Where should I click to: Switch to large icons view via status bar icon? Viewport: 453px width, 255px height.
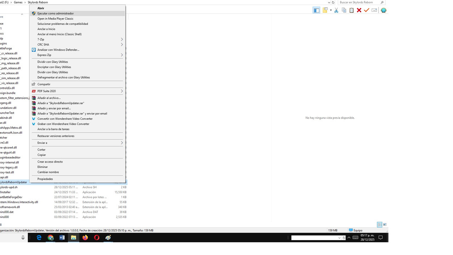coord(385,225)
